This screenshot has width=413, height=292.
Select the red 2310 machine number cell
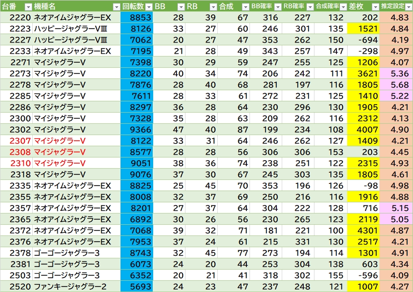pos(16,163)
